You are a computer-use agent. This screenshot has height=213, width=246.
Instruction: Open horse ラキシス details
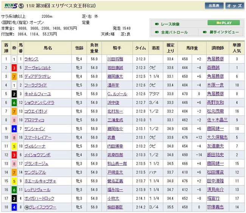click(31, 59)
